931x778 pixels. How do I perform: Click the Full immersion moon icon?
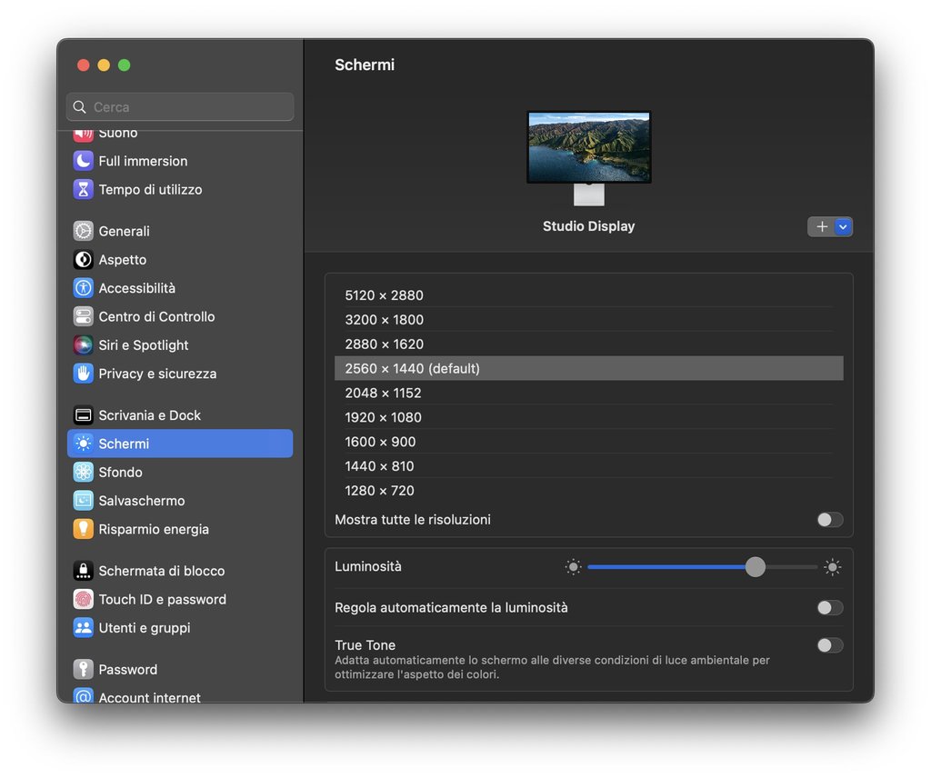pyautogui.click(x=84, y=161)
